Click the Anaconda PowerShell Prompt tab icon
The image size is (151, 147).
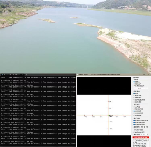(x=2, y=75)
